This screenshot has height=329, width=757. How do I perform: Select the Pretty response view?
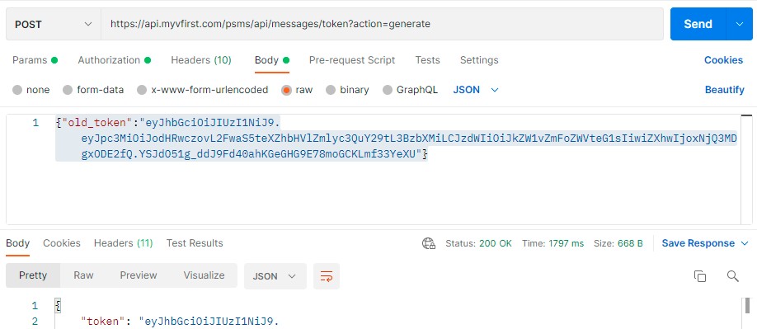33,275
